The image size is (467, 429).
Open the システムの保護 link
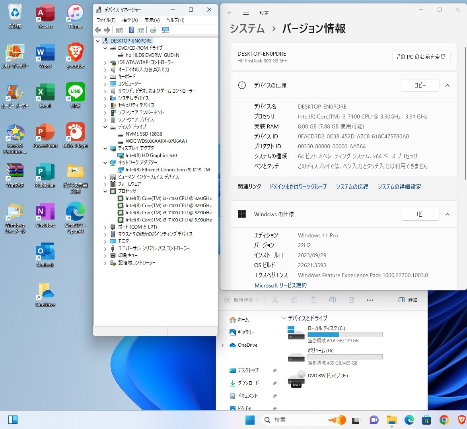click(352, 186)
